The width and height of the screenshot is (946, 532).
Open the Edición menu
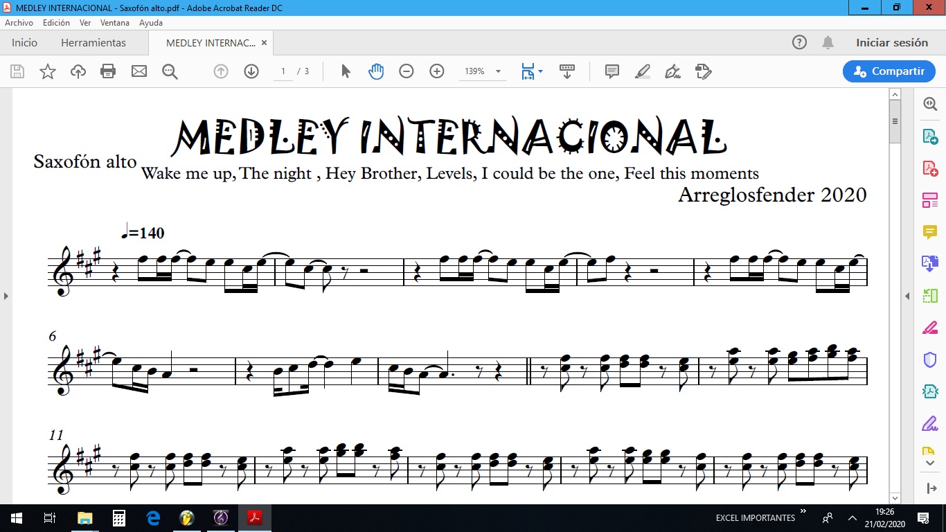(56, 23)
